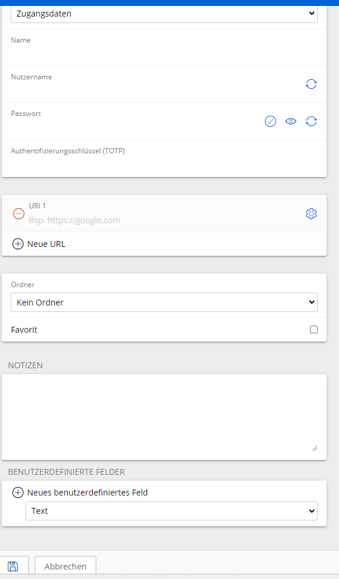Click the Neue URL link text

pos(46,244)
